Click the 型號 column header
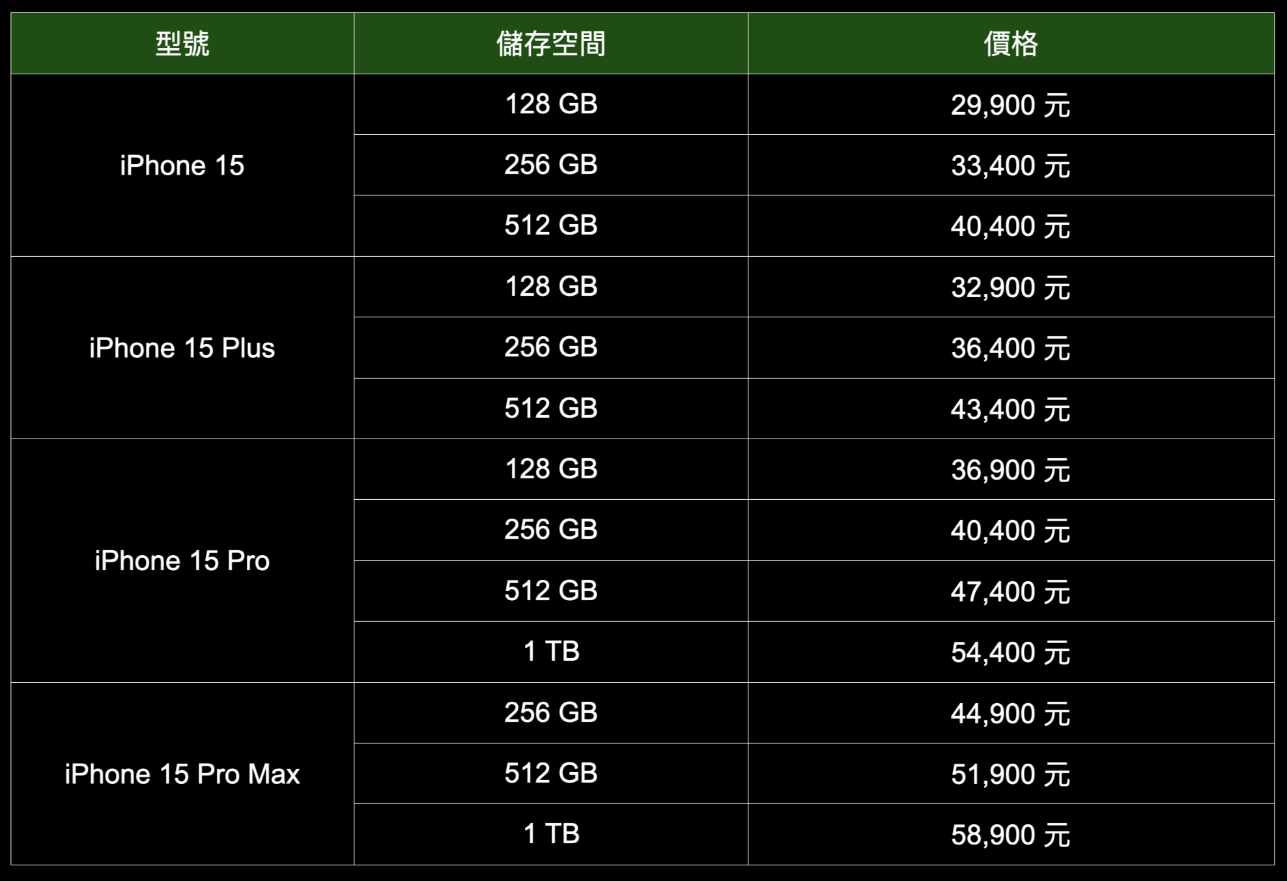The image size is (1287, 881). click(x=182, y=44)
